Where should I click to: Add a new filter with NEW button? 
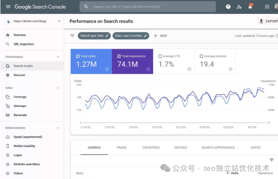pyautogui.click(x=160, y=36)
